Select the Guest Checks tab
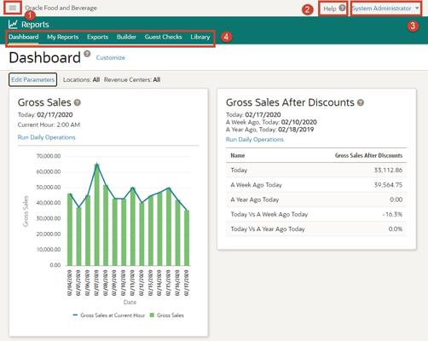 pyautogui.click(x=164, y=37)
